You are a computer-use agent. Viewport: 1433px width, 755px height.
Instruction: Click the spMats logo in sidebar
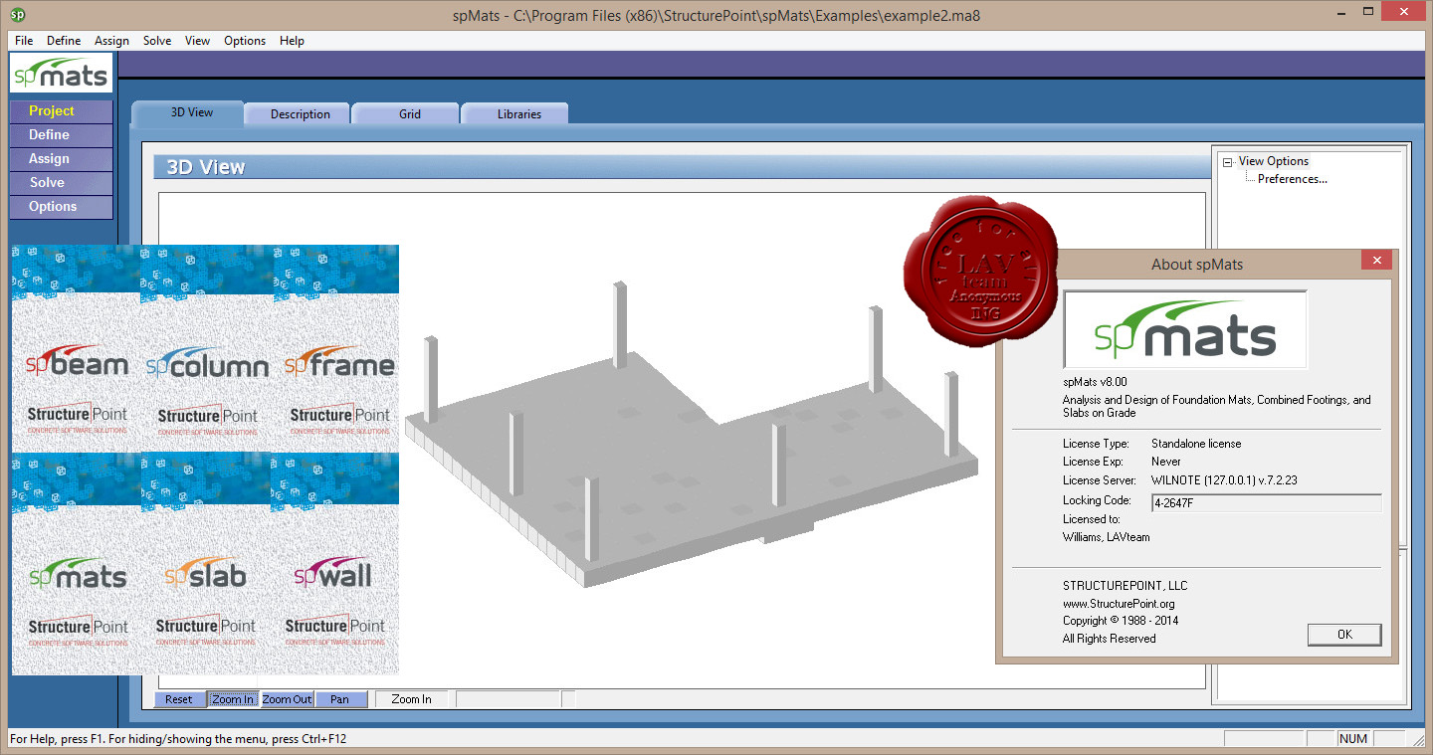(60, 75)
